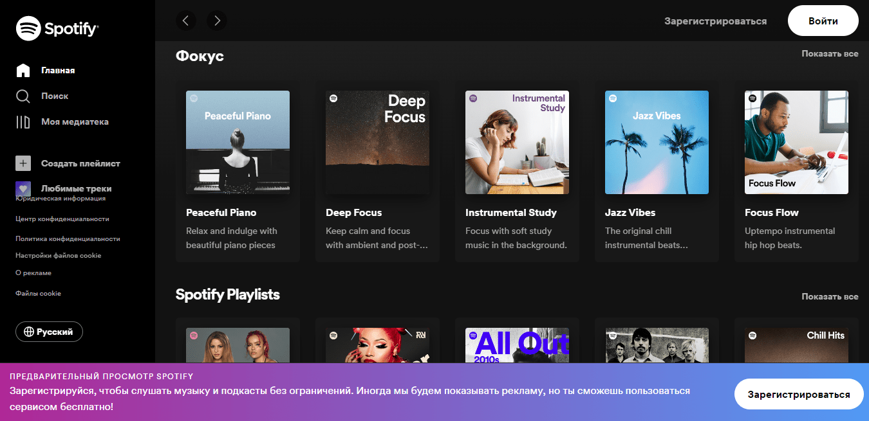
Task: Open the Peaceful Piano playlist cover
Action: [238, 142]
